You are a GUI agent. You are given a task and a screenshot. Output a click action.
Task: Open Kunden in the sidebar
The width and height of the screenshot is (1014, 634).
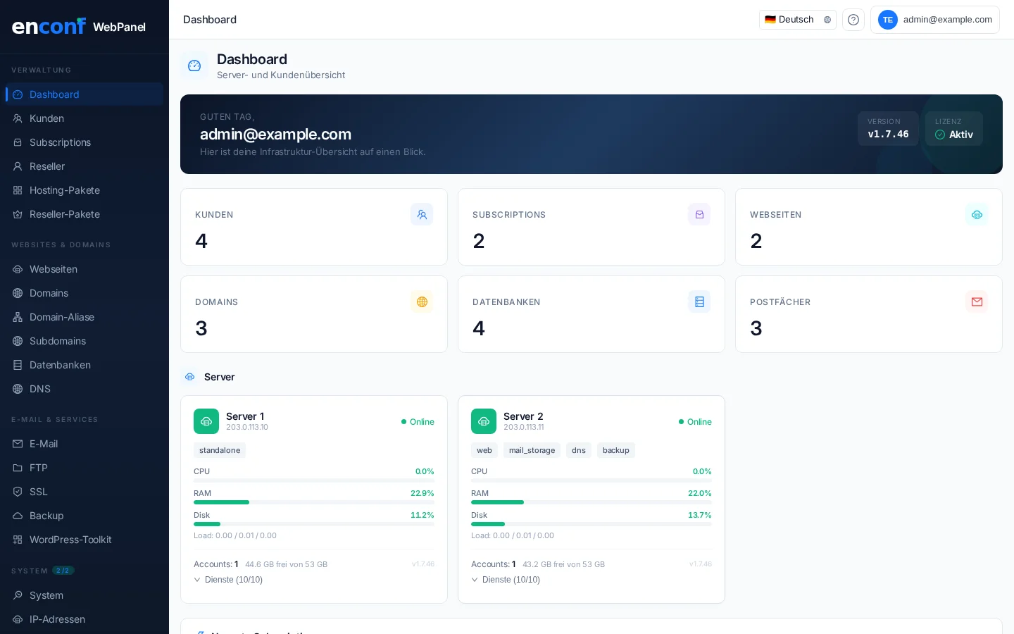click(46, 118)
